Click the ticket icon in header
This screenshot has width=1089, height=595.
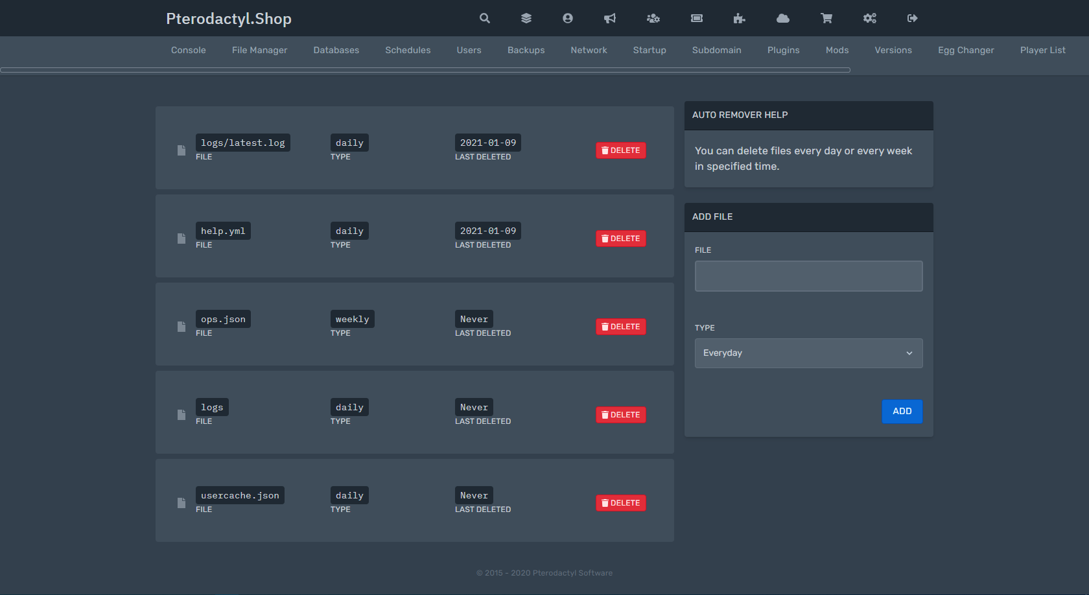(696, 18)
